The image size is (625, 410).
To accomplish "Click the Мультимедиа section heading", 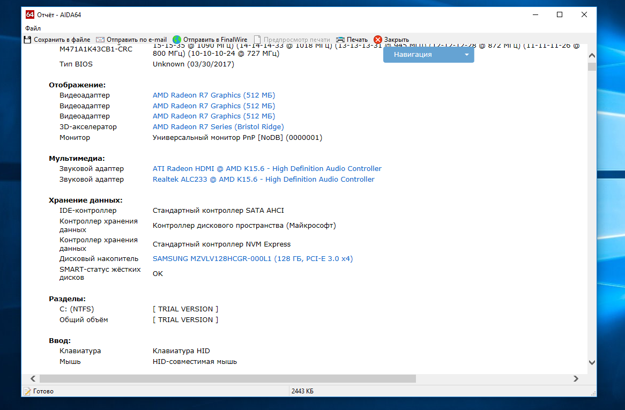I will click(x=77, y=158).
